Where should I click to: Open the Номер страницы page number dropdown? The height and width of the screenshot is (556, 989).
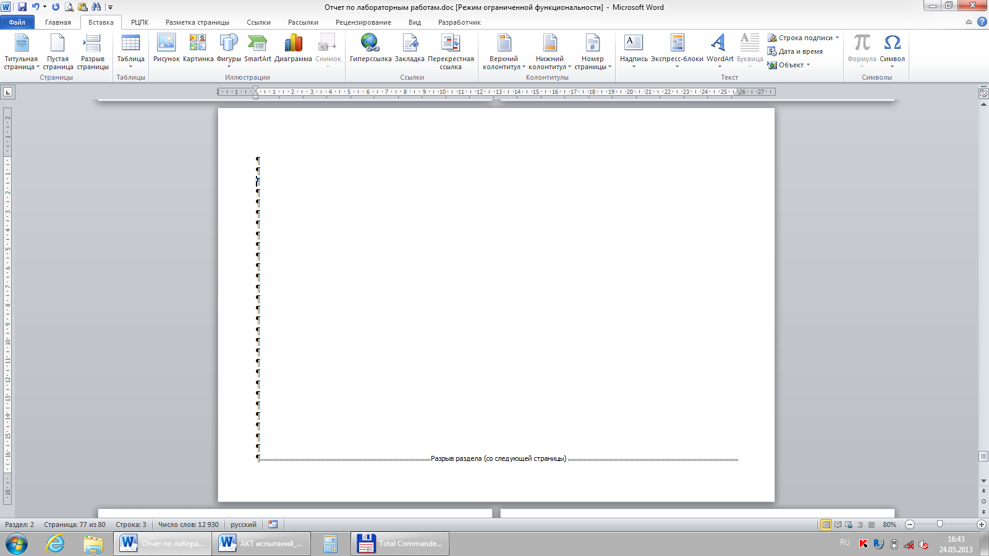coord(592,52)
